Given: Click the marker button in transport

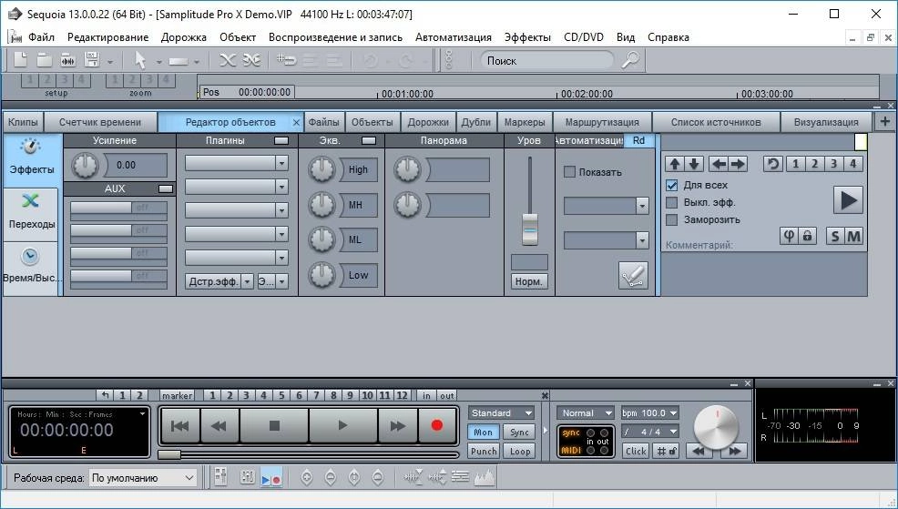Looking at the screenshot, I should click(177, 395).
